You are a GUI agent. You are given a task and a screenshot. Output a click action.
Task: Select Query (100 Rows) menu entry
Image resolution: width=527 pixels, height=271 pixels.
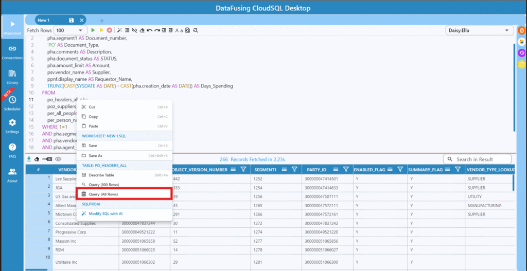coord(125,185)
